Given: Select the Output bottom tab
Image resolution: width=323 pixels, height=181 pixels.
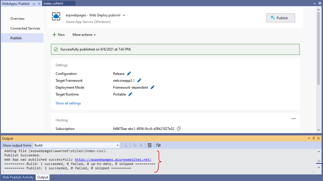Looking at the screenshot, I should click(x=43, y=177).
